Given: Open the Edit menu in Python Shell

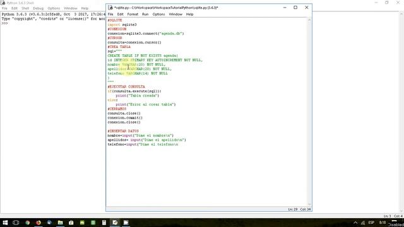Looking at the screenshot, I should [14, 8].
